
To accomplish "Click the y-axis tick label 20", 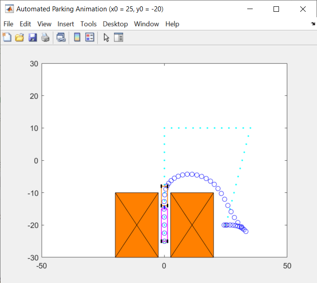I will pos(34,96).
